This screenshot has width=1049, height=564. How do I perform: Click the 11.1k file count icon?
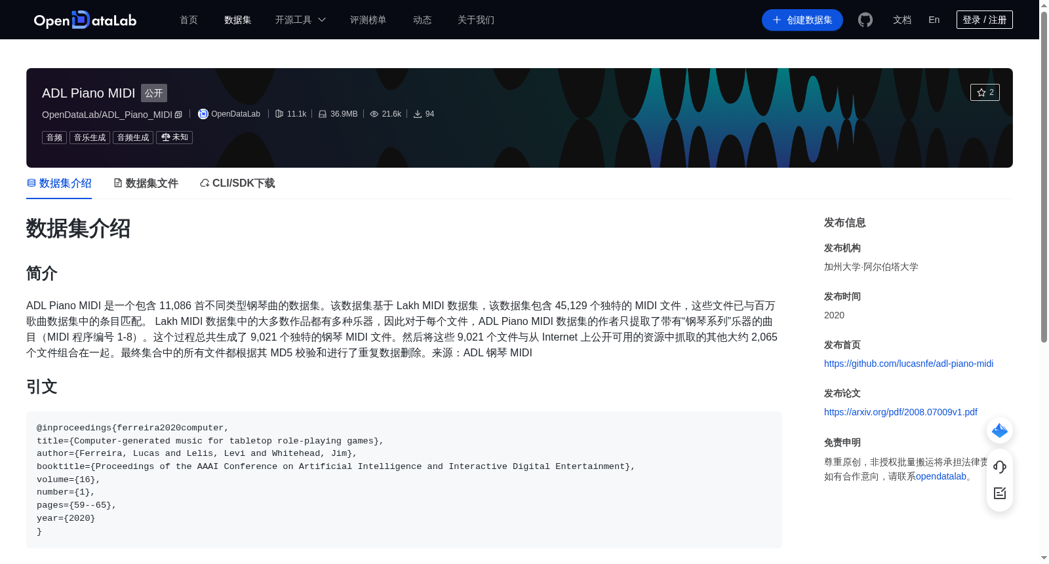point(279,114)
